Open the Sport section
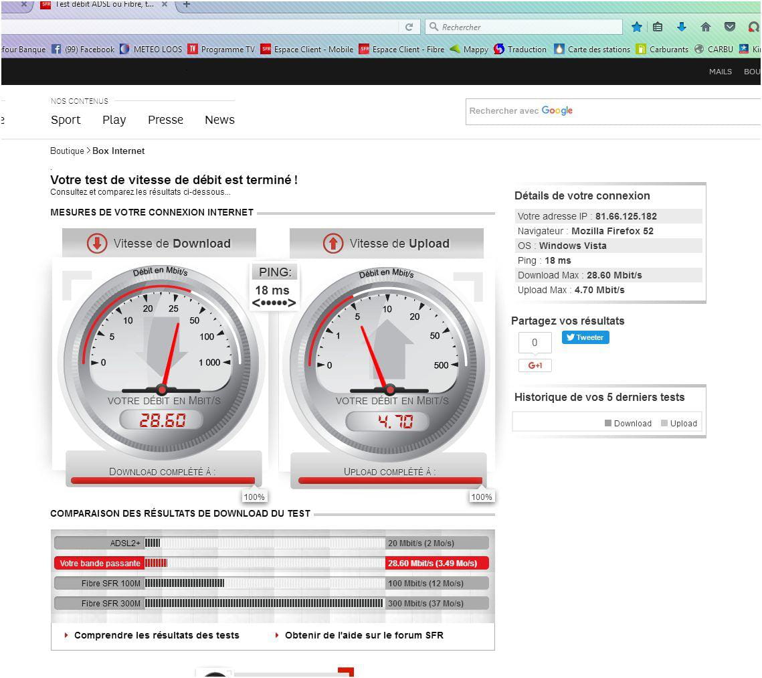The height and width of the screenshot is (678, 762). (66, 120)
